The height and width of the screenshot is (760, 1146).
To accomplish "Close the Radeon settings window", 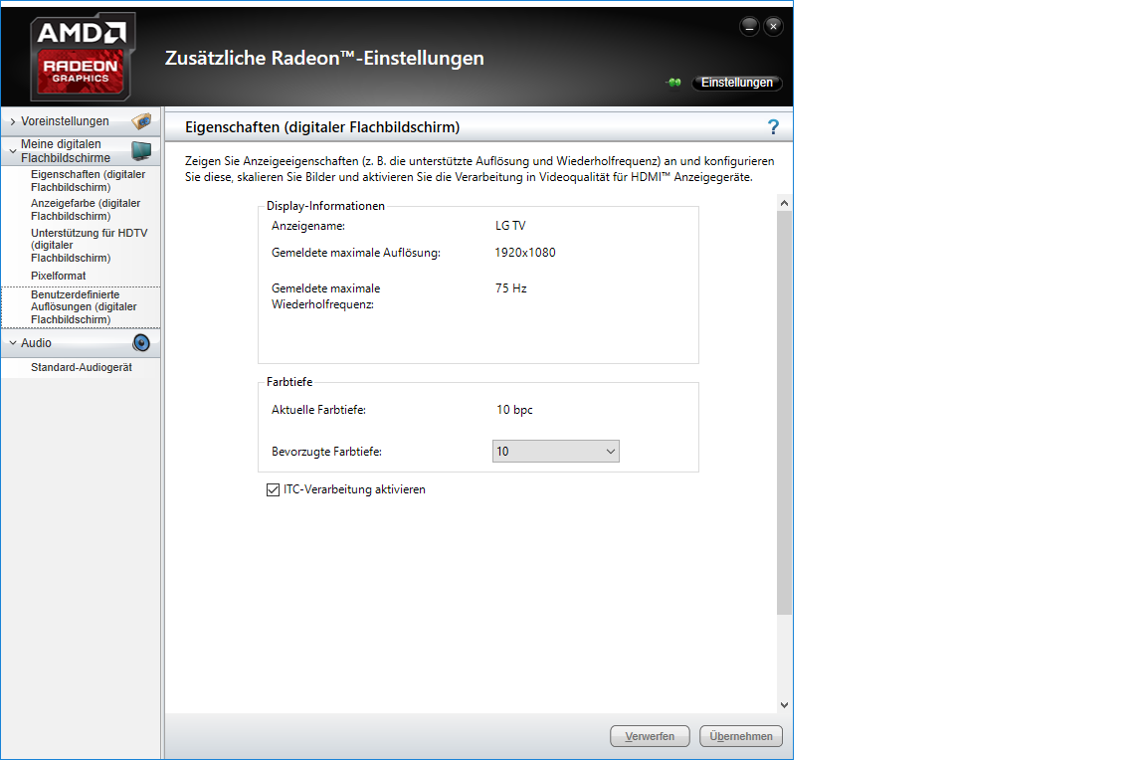I will coord(773,27).
